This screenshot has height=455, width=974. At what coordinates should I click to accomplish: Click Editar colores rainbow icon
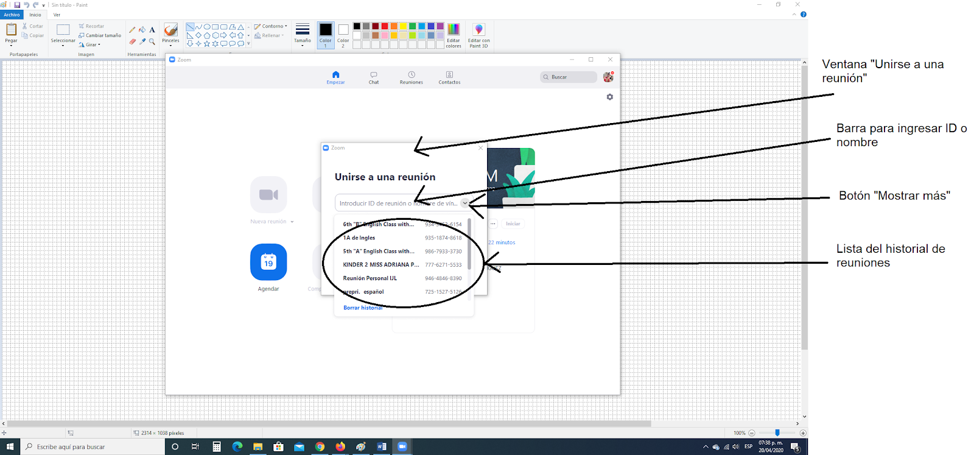(454, 29)
